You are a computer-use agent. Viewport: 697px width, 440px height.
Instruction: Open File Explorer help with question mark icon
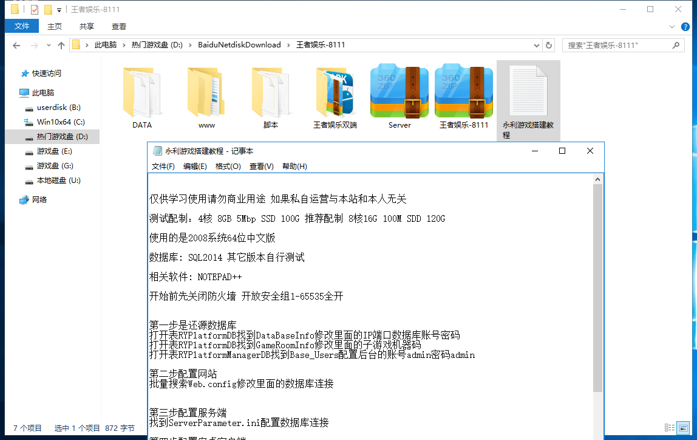[685, 27]
